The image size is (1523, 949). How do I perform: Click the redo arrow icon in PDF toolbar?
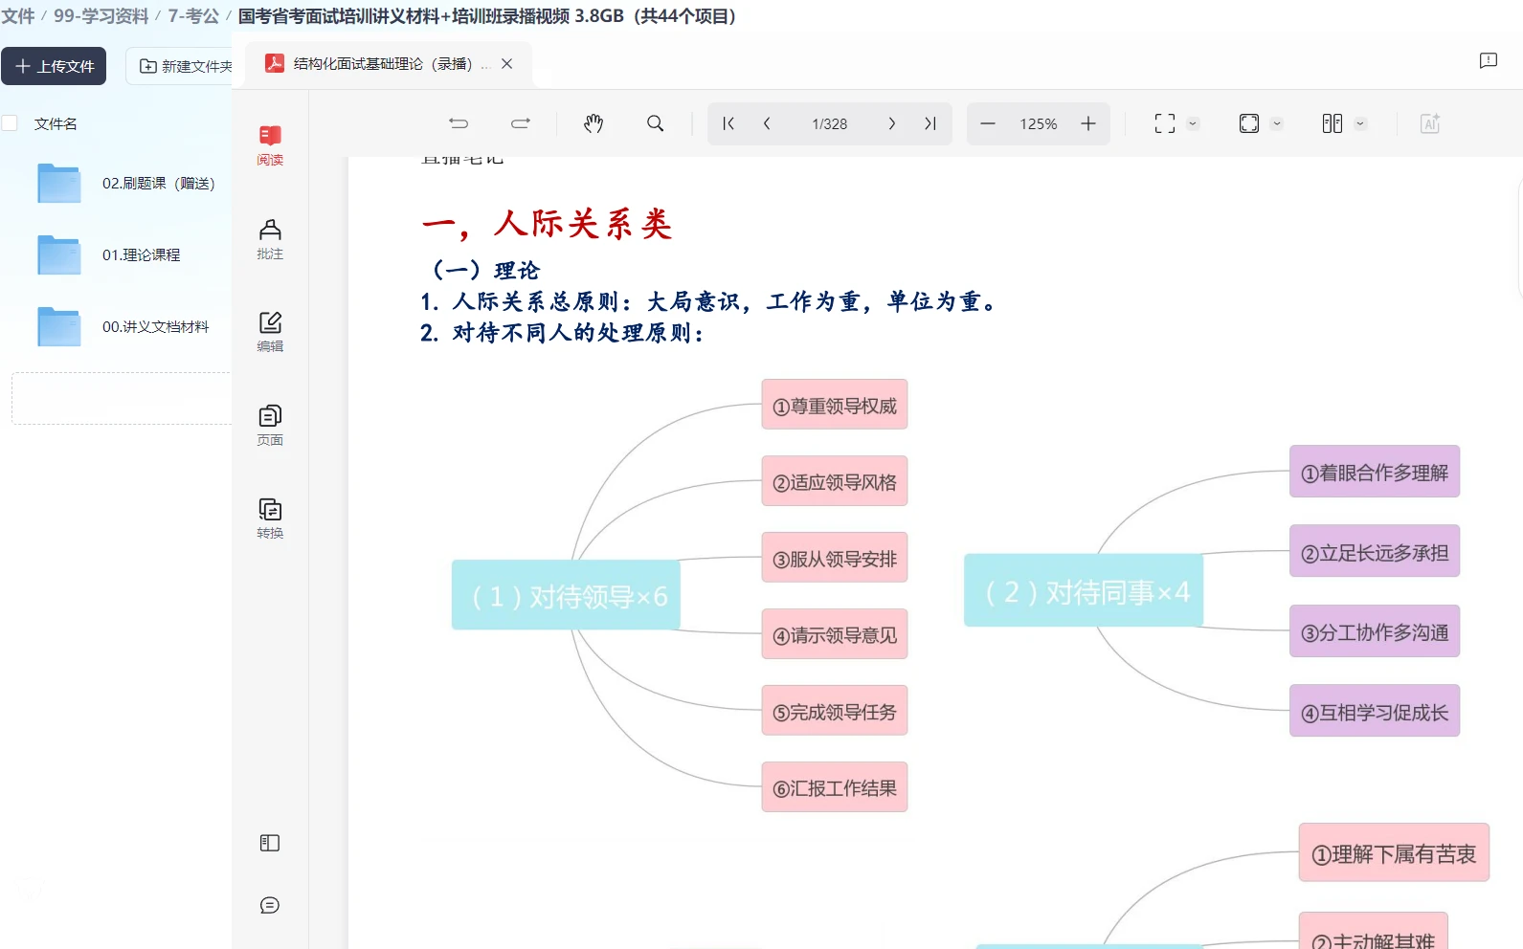[521, 123]
